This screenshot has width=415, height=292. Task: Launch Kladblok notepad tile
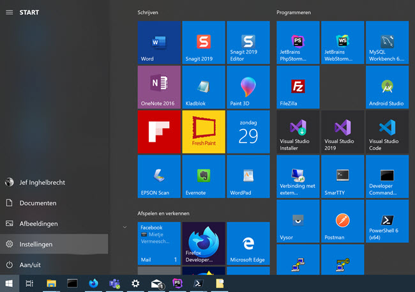tap(204, 87)
